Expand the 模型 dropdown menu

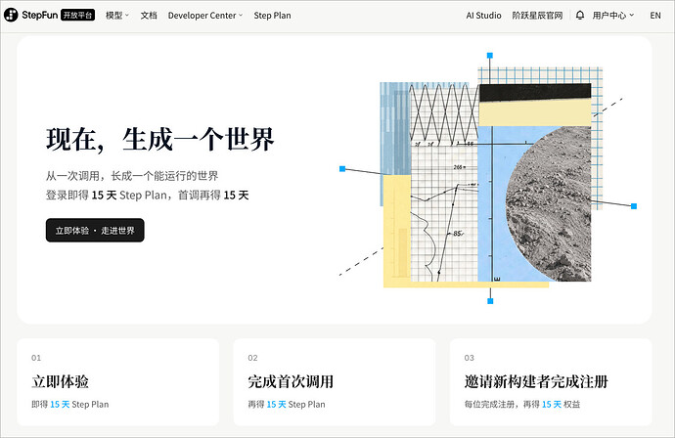tap(117, 16)
